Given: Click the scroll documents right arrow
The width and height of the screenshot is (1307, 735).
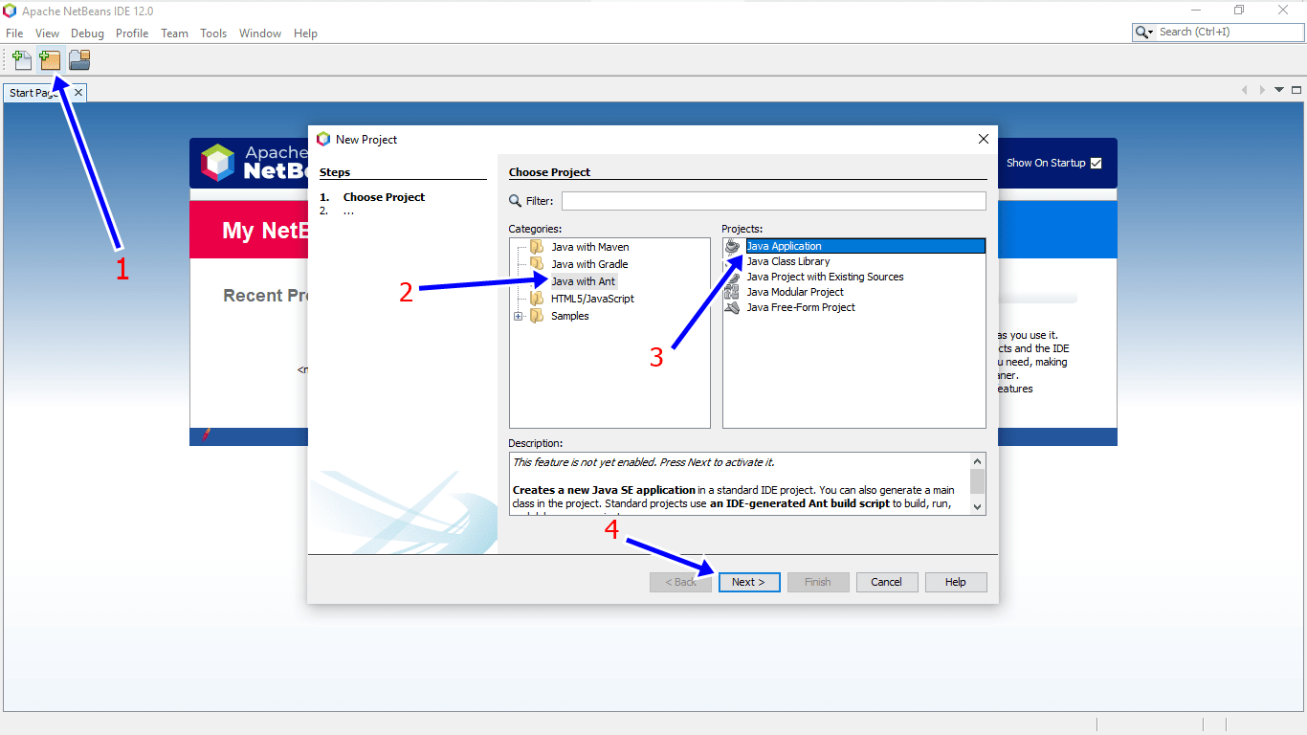Looking at the screenshot, I should point(1262,89).
